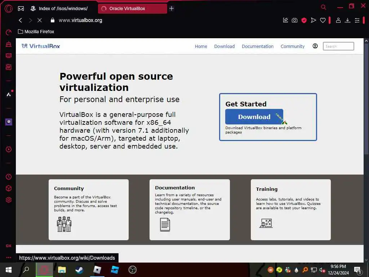The image size is (369, 277).
Task: Click the VirtualBox site user account icon
Action: click(x=315, y=46)
